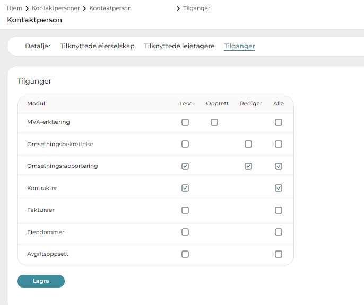Select Fakturaer row label

(x=41, y=210)
